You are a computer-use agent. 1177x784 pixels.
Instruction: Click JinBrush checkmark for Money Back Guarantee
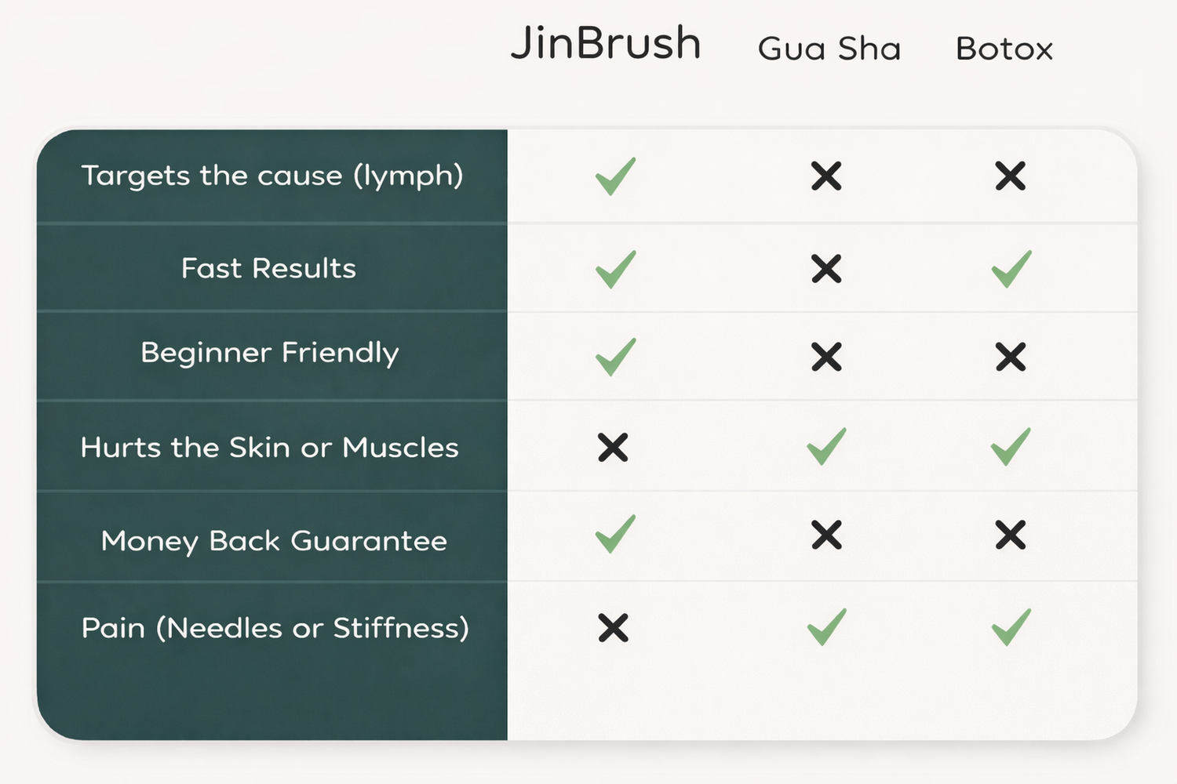(615, 534)
